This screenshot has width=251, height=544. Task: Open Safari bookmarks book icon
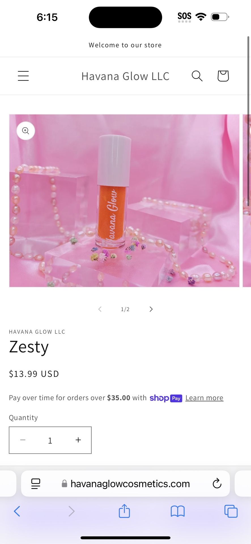tap(178, 511)
